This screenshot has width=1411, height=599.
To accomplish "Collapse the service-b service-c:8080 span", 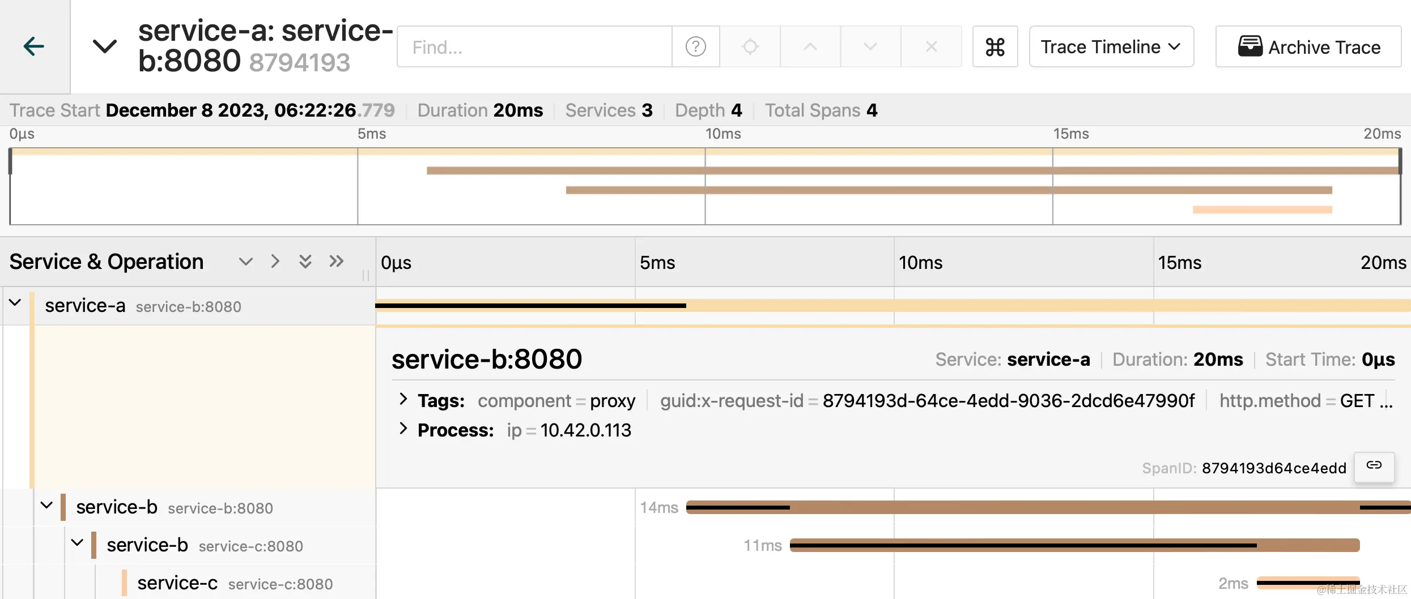I will pyautogui.click(x=78, y=543).
